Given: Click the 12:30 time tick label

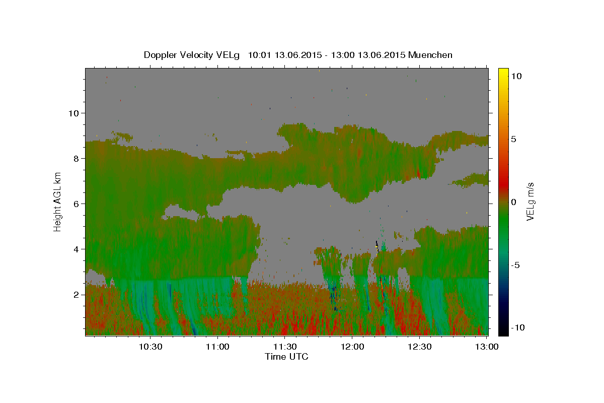Looking at the screenshot, I should pyautogui.click(x=420, y=347).
